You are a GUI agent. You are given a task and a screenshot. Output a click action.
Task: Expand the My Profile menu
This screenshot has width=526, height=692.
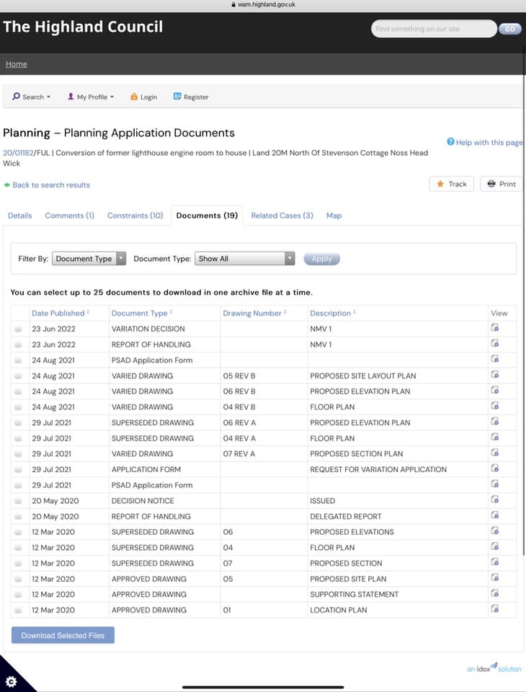[x=91, y=97]
